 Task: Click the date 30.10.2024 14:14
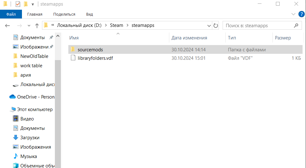[x=188, y=50]
